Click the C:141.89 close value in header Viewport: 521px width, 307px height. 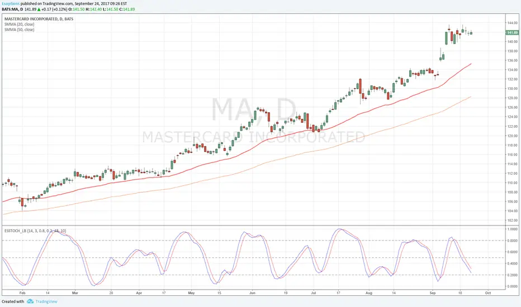pos(127,9)
